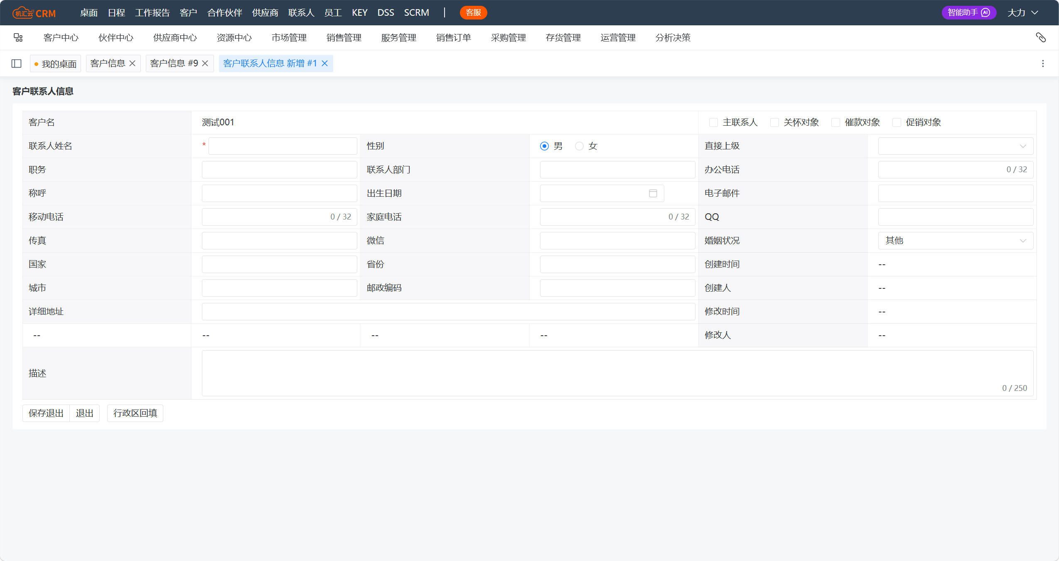This screenshot has width=1059, height=561.
Task: Focus the 详细地址 input field
Action: click(x=448, y=312)
